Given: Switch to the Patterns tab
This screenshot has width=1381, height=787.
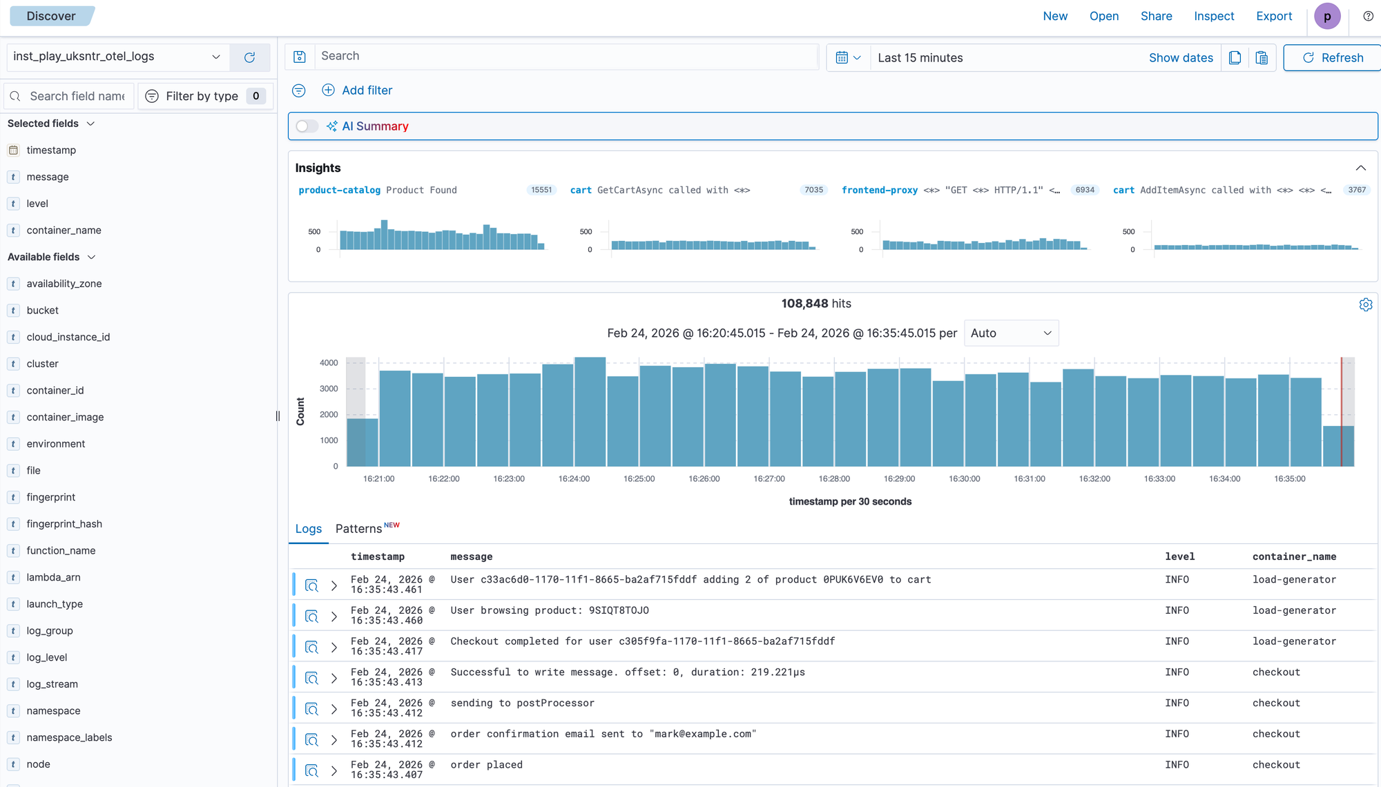Looking at the screenshot, I should point(358,528).
